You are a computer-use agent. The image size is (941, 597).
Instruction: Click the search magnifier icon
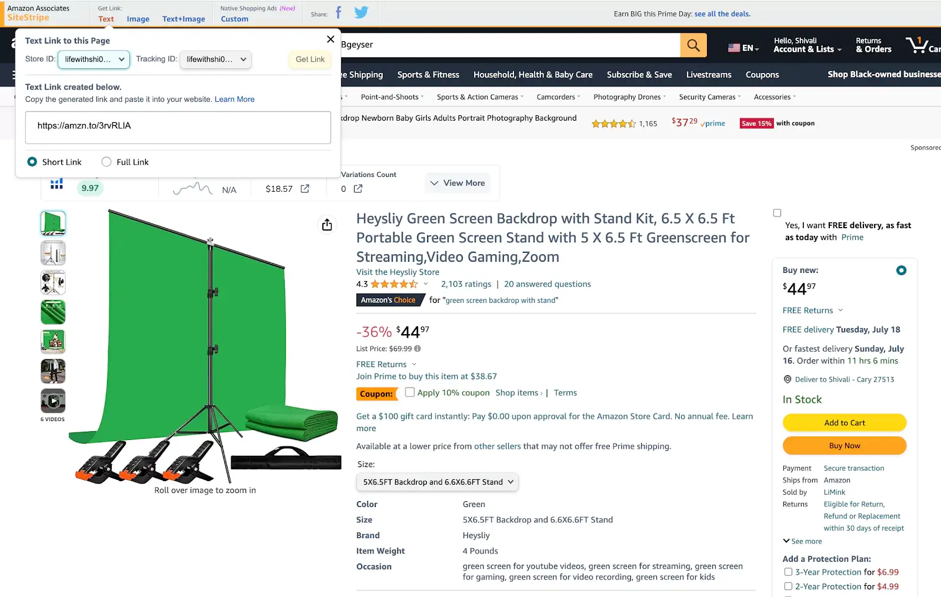(693, 45)
